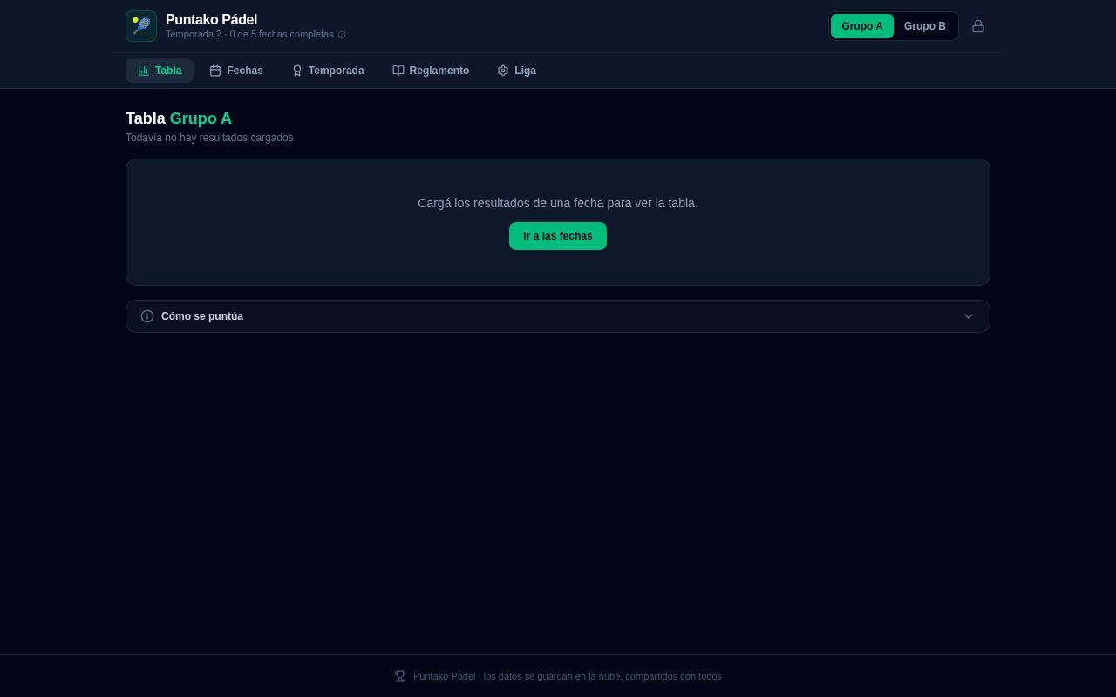Viewport: 1116px width, 697px height.
Task: Go to the Temporada tab
Action: point(328,71)
